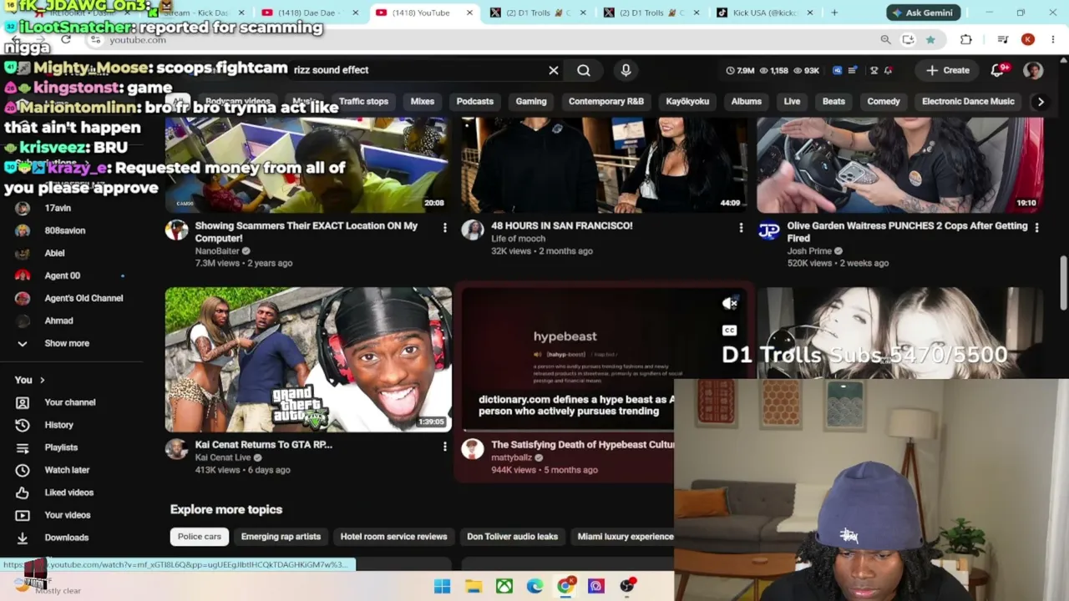Open the Josh Prime channel link

pos(809,250)
